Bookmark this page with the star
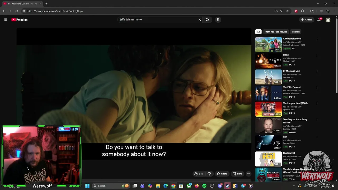Image resolution: width=338 pixels, height=190 pixels. coord(287,11)
